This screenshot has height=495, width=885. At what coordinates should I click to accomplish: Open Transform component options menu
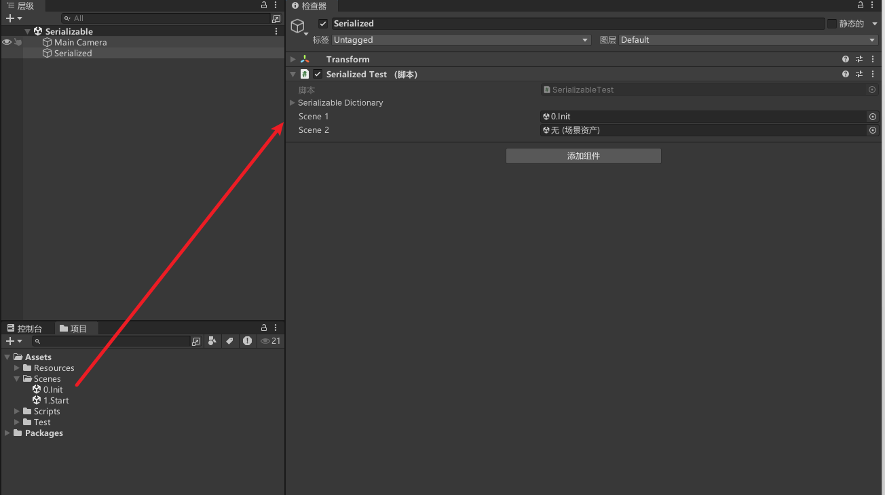(x=873, y=60)
